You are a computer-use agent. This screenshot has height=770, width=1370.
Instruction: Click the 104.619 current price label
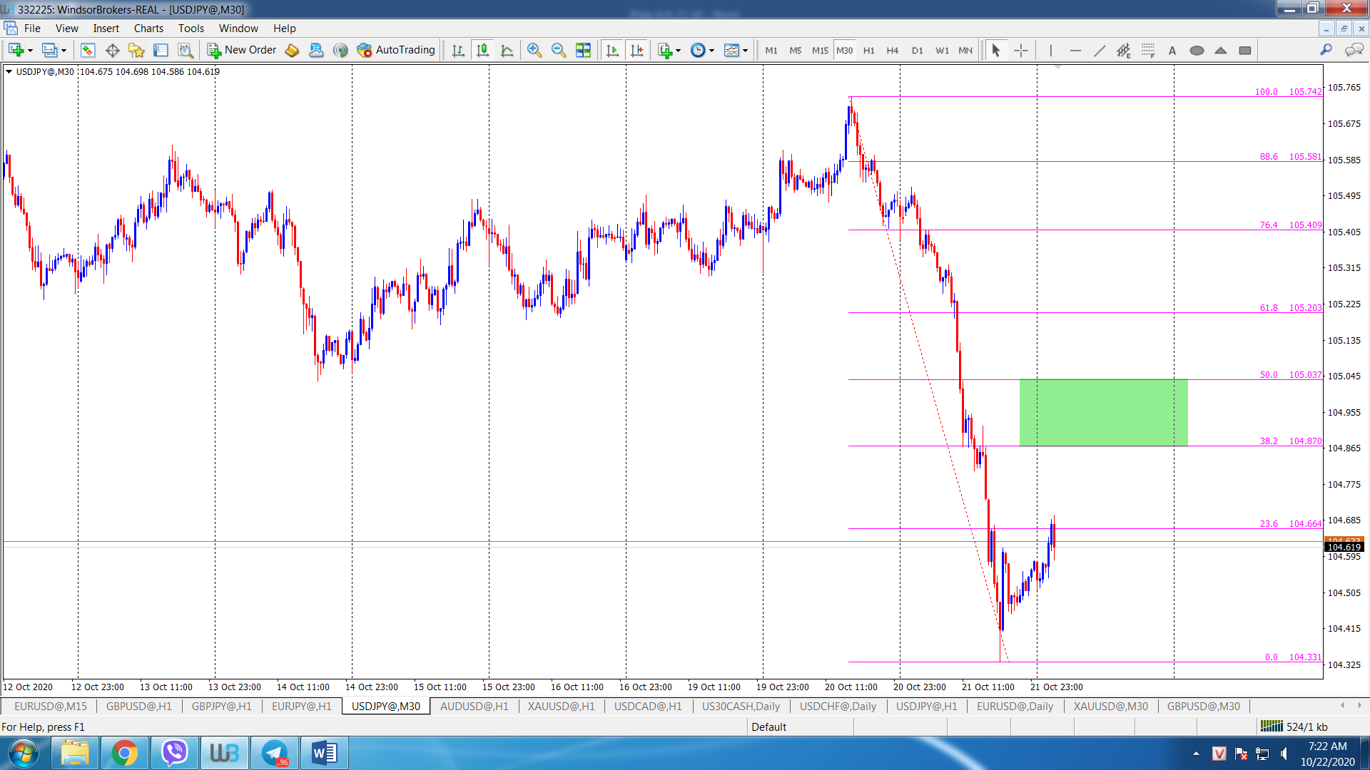(1344, 547)
